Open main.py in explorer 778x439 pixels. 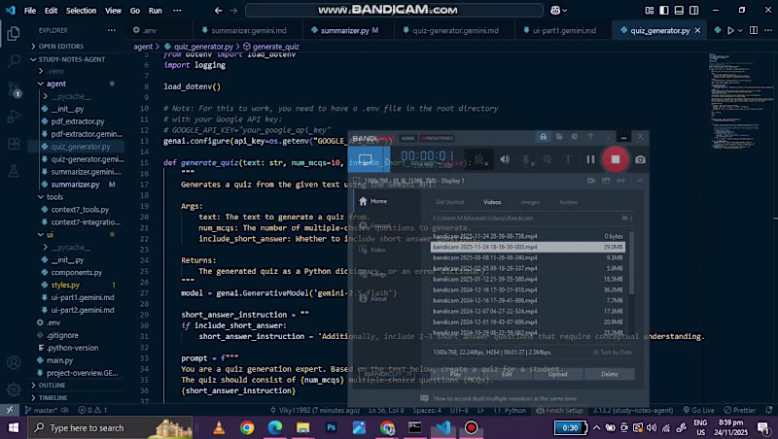(59, 360)
